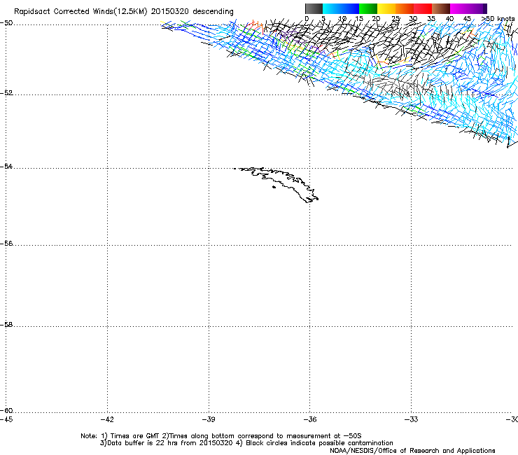Click the '>50 knots' legend label
The width and height of the screenshot is (518, 455).
(498, 18)
